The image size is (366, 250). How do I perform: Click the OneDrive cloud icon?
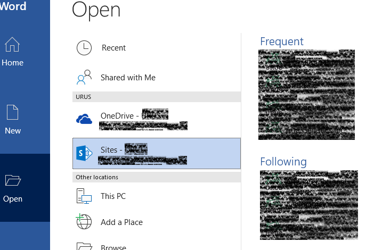tap(84, 119)
